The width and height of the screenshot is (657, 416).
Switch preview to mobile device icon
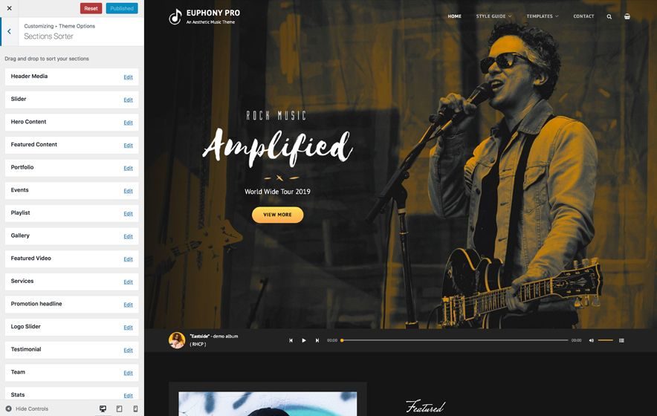(135, 409)
